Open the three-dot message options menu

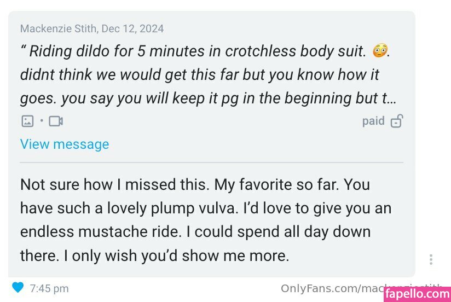point(431,259)
